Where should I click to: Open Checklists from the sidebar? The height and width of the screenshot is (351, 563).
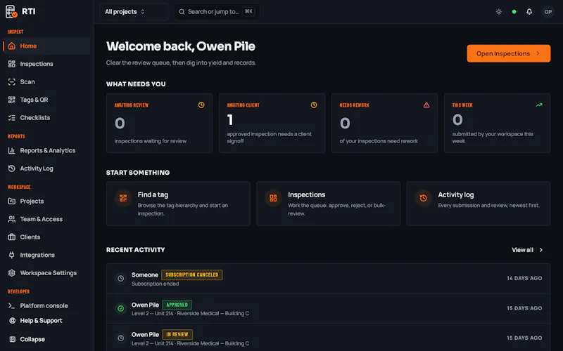(x=46, y=117)
